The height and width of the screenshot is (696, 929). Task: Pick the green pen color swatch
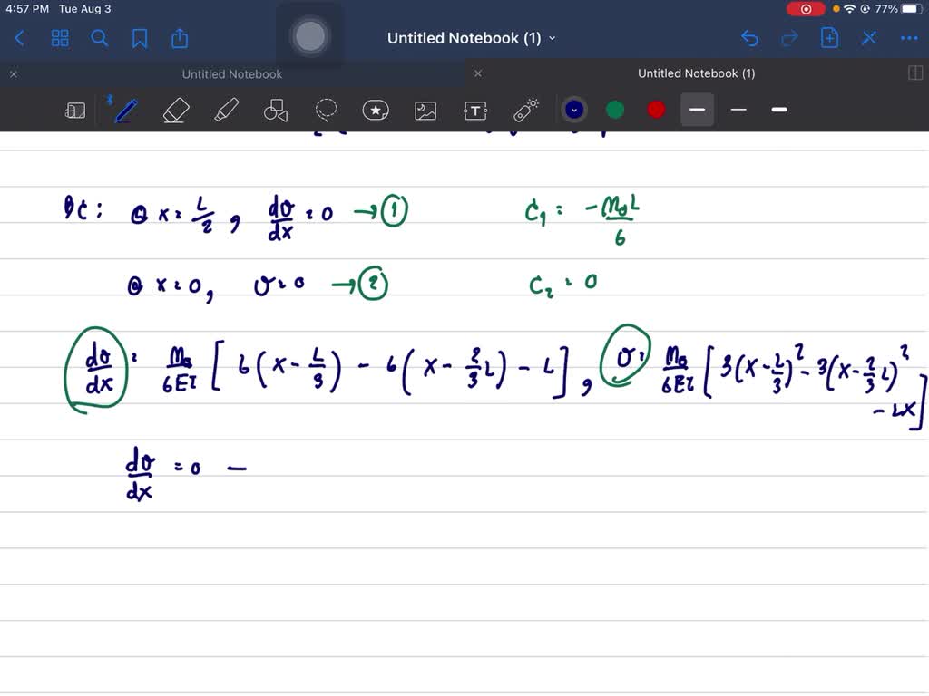[x=615, y=110]
